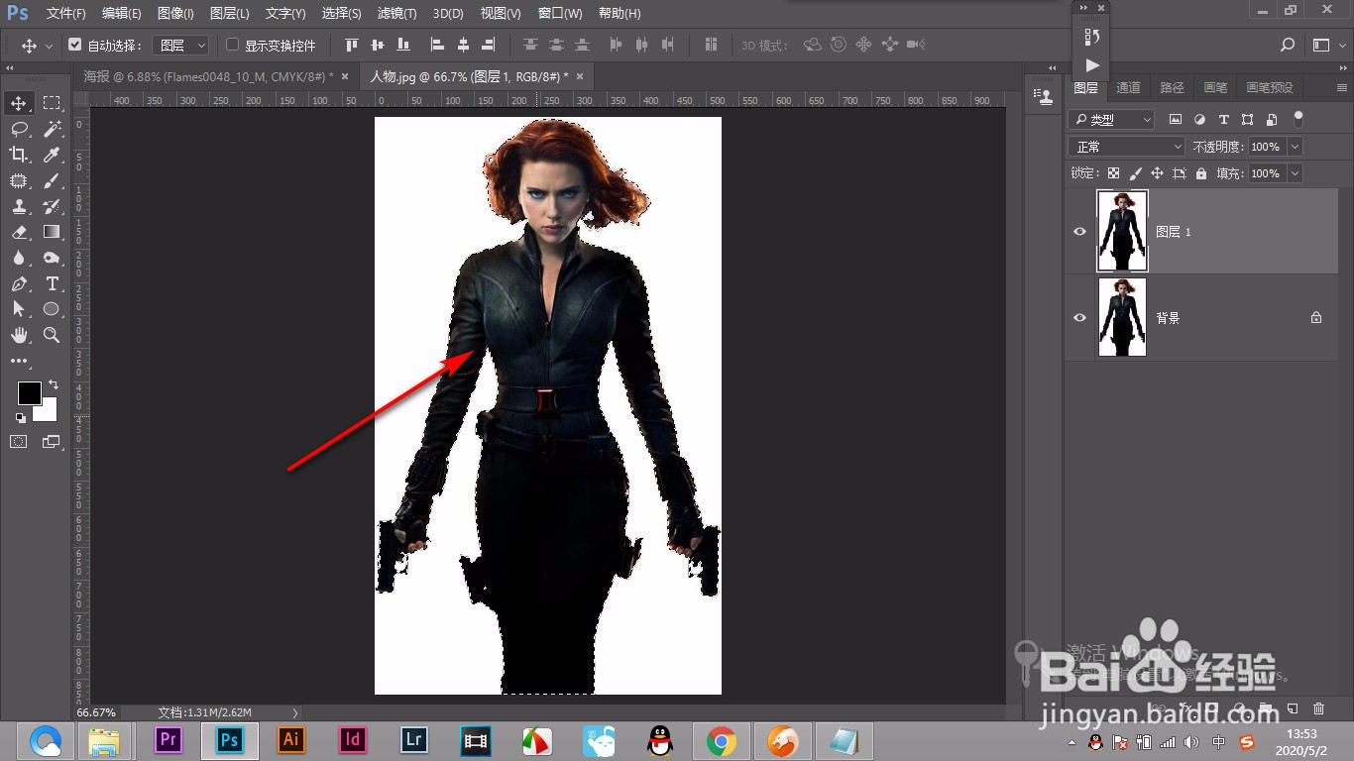This screenshot has height=761, width=1354.
Task: Open the Auto-Select 图层 dropdown
Action: tap(182, 45)
